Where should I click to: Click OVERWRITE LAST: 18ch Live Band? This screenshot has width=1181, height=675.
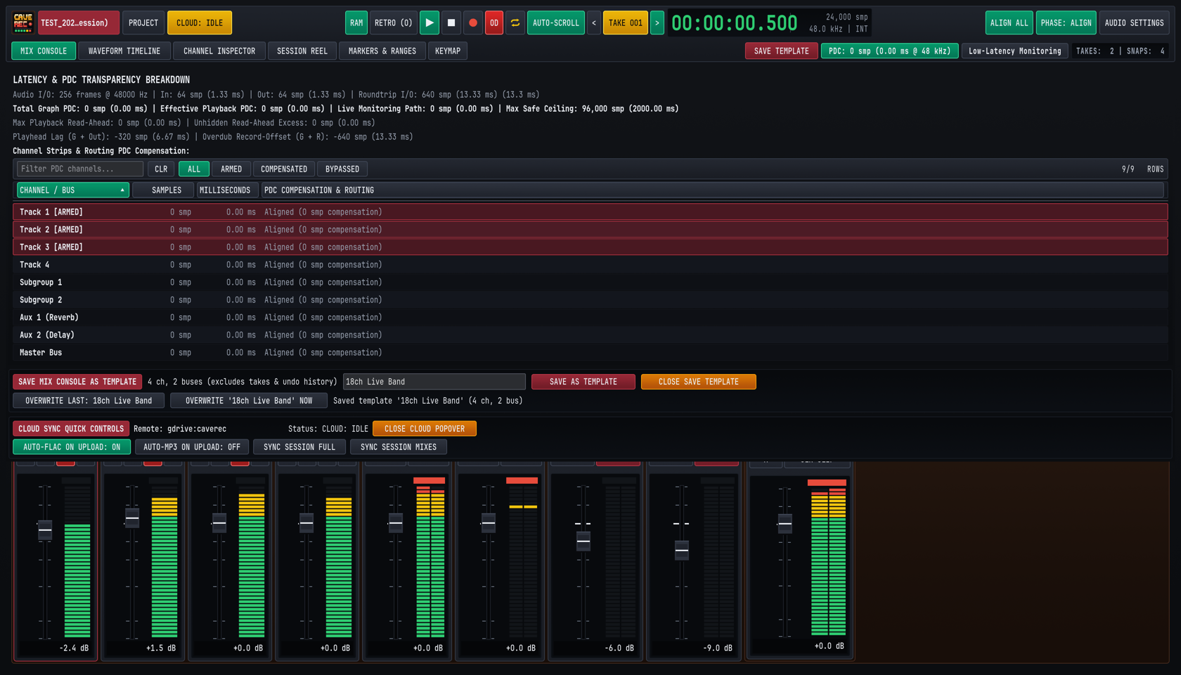click(89, 401)
